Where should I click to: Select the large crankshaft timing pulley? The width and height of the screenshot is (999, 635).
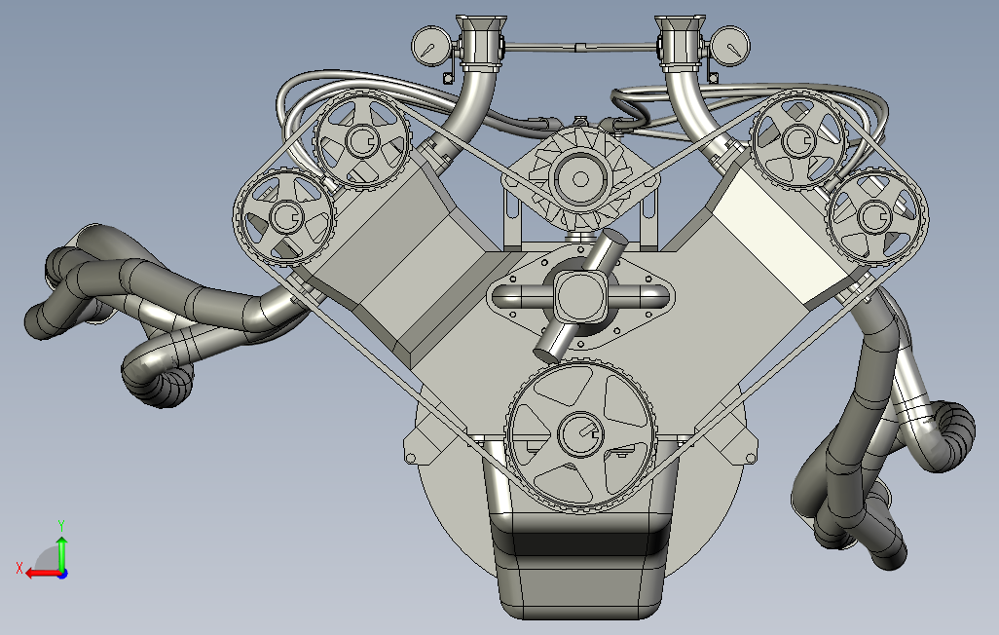pos(579,434)
